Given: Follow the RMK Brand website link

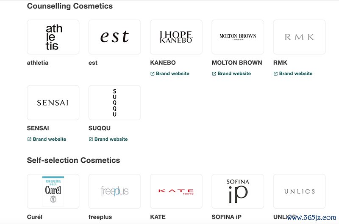Looking at the screenshot, I should (x=296, y=74).
